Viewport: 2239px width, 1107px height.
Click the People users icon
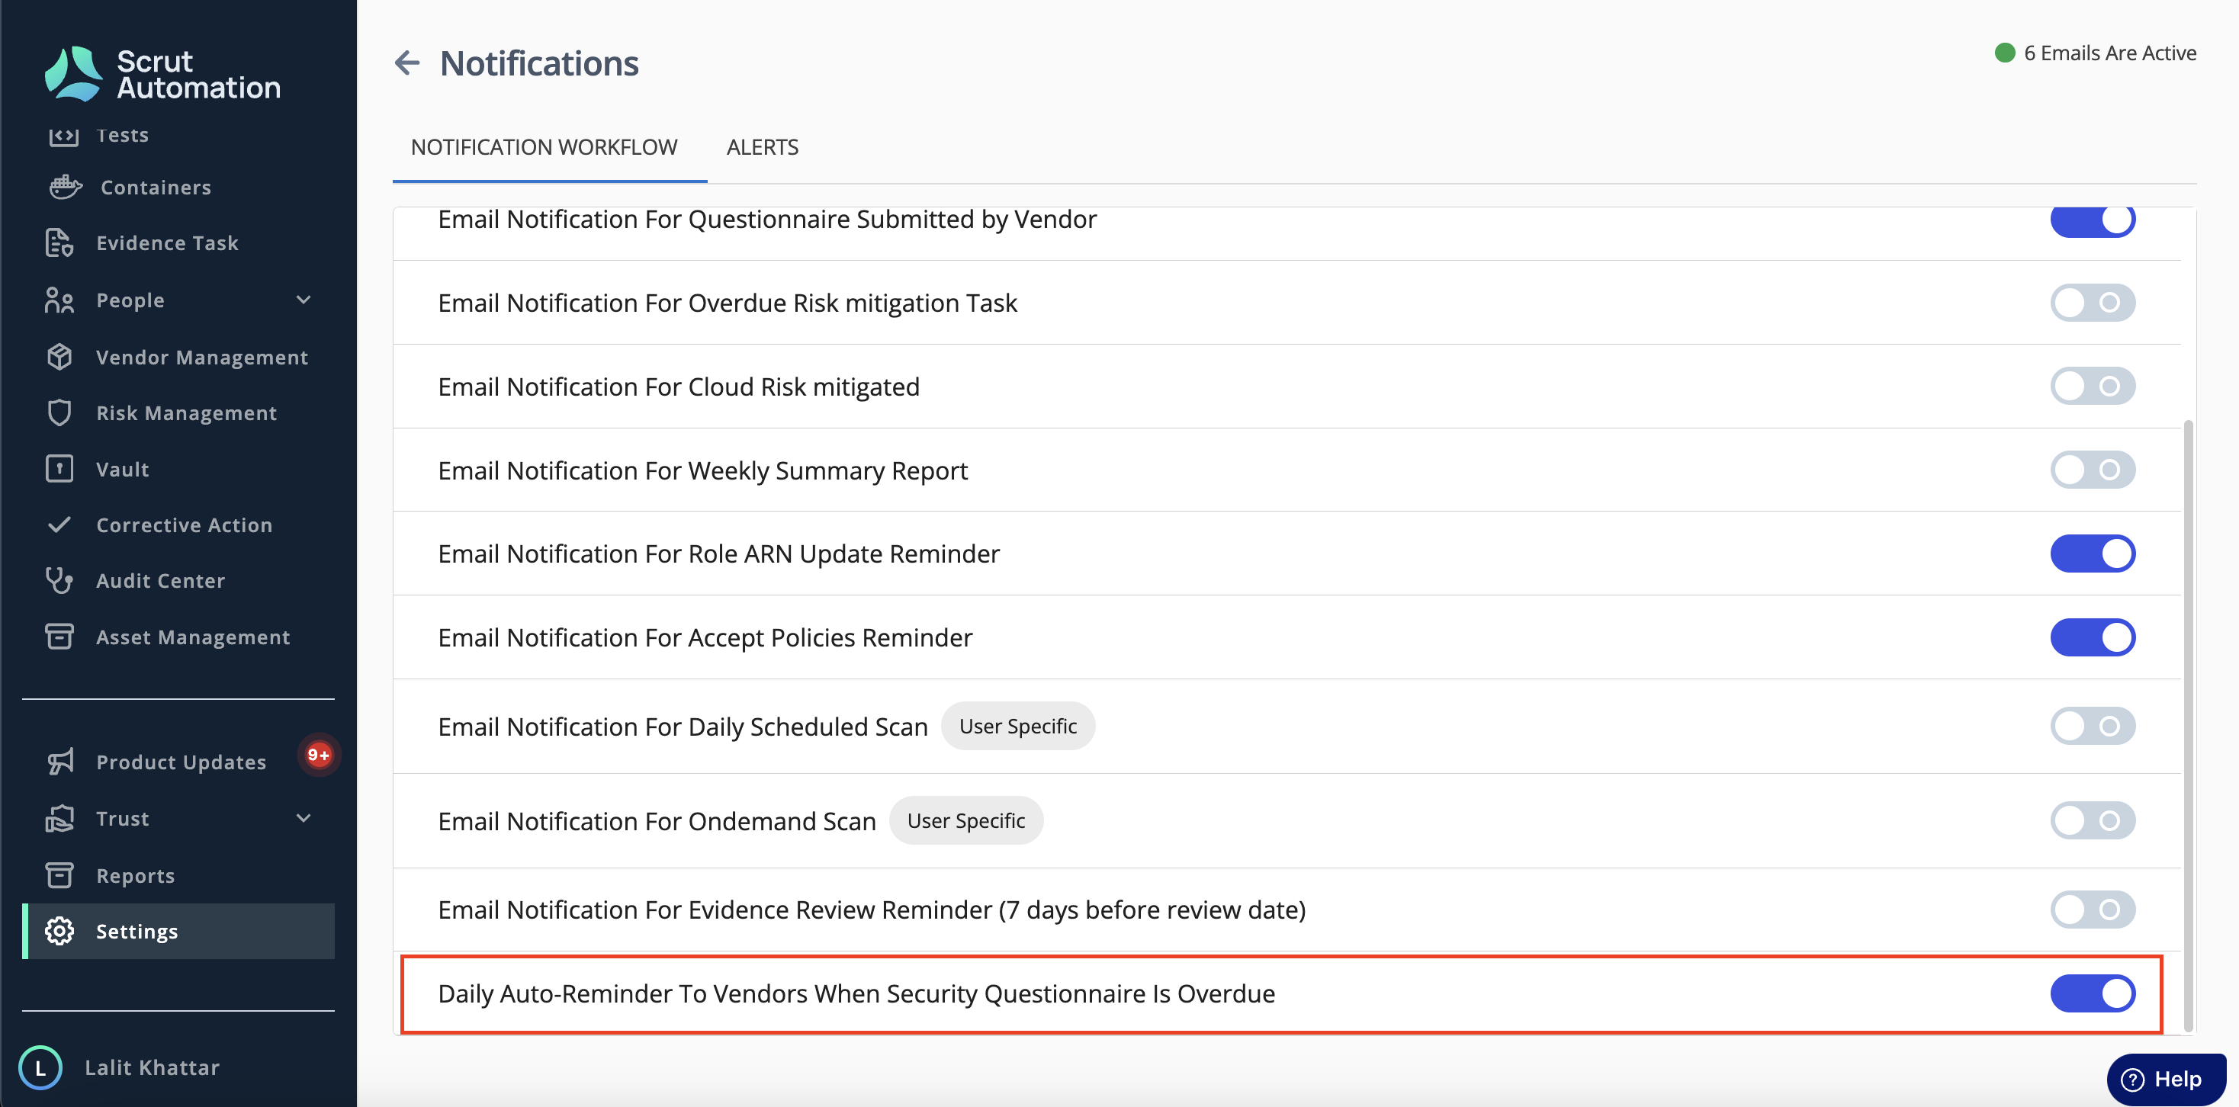(x=59, y=300)
